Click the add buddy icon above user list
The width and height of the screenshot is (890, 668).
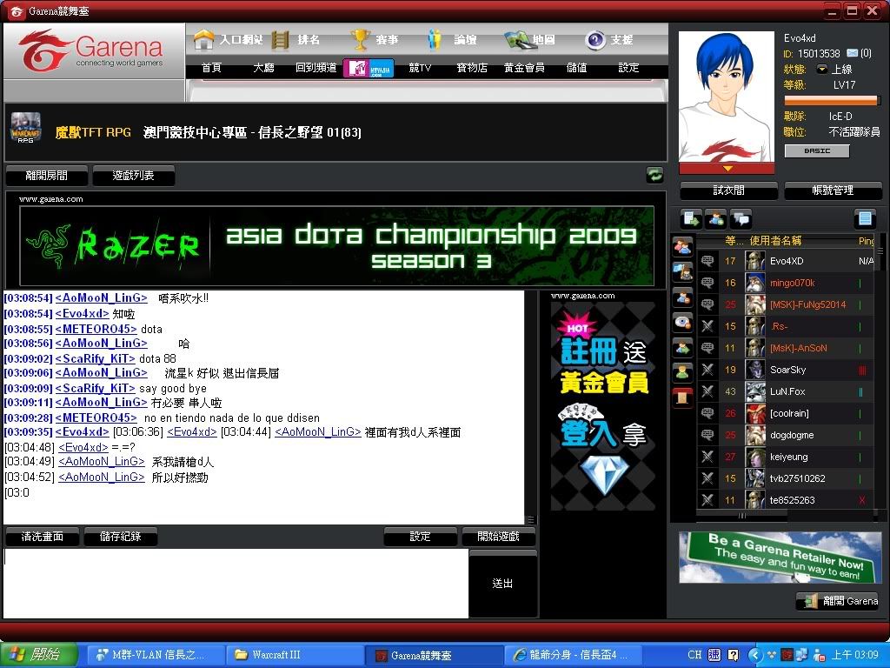[x=717, y=218]
